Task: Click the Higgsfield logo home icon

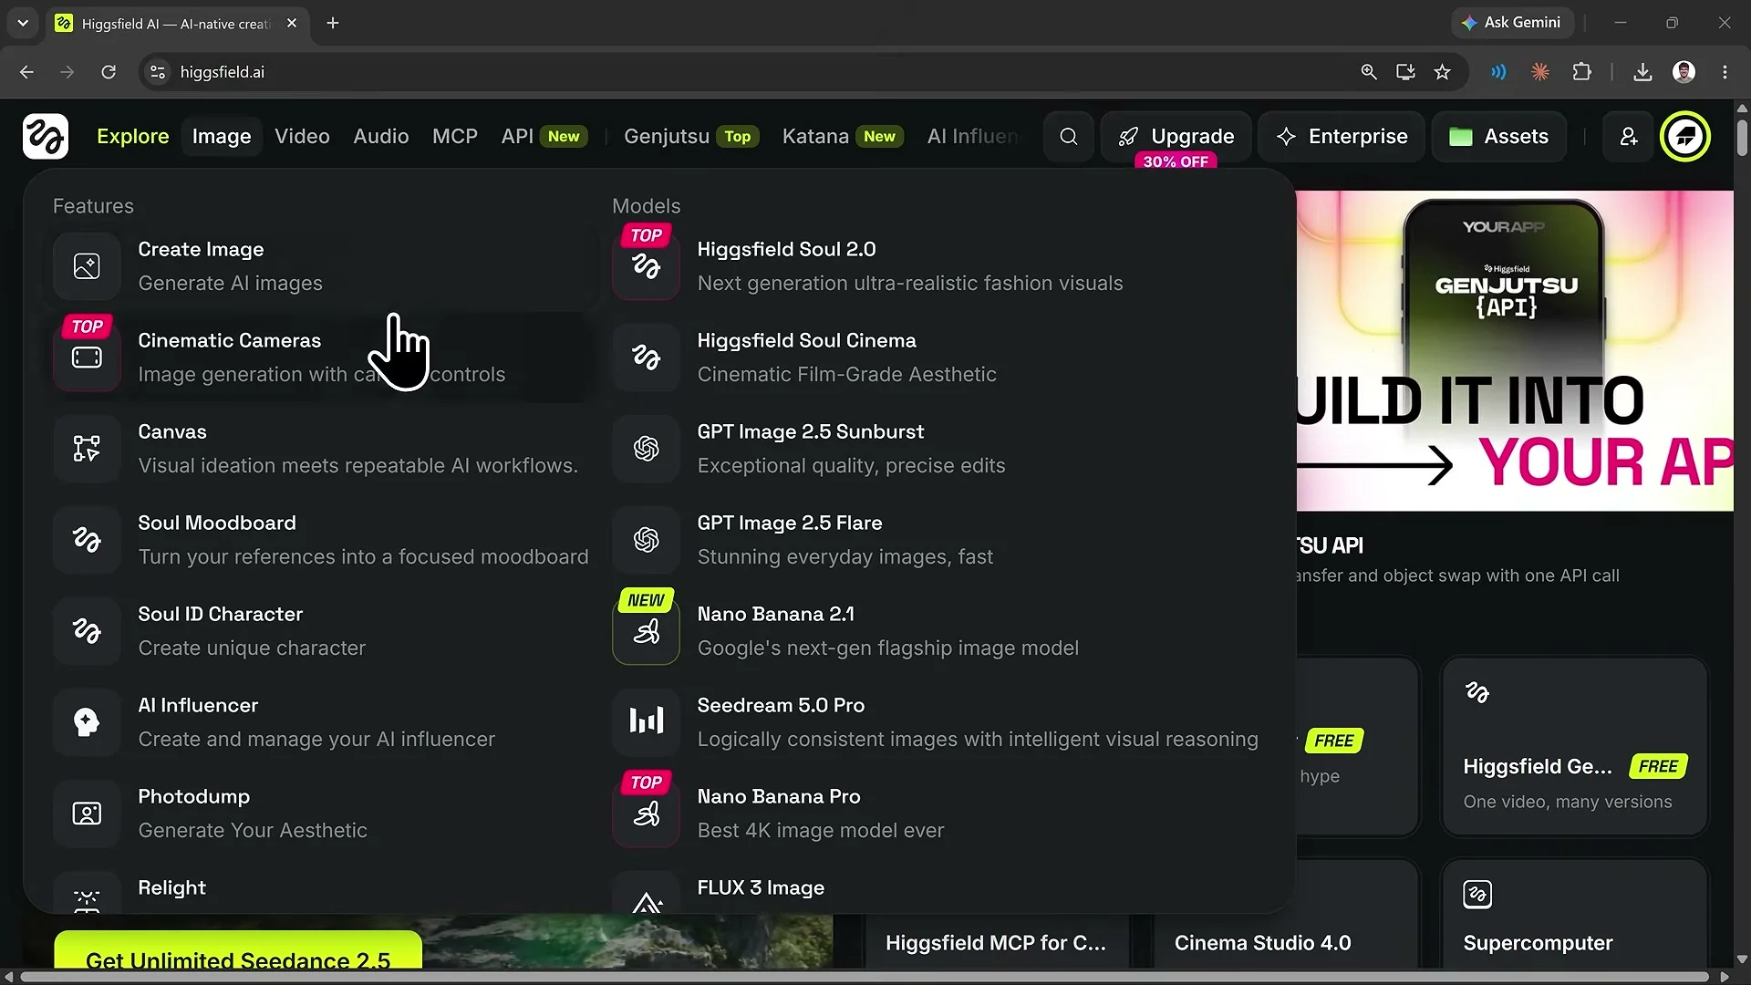Action: point(46,137)
